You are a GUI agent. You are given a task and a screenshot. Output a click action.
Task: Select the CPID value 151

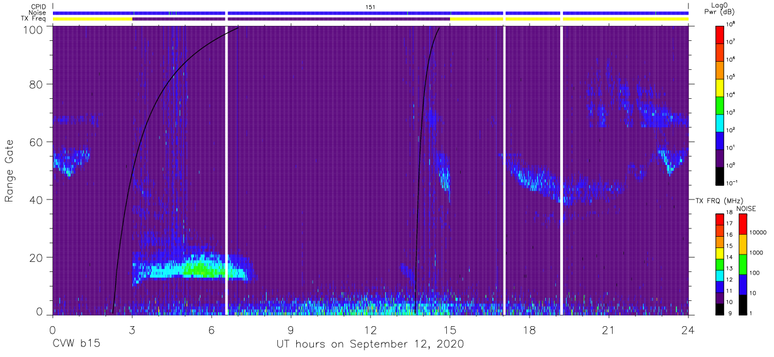(x=371, y=6)
